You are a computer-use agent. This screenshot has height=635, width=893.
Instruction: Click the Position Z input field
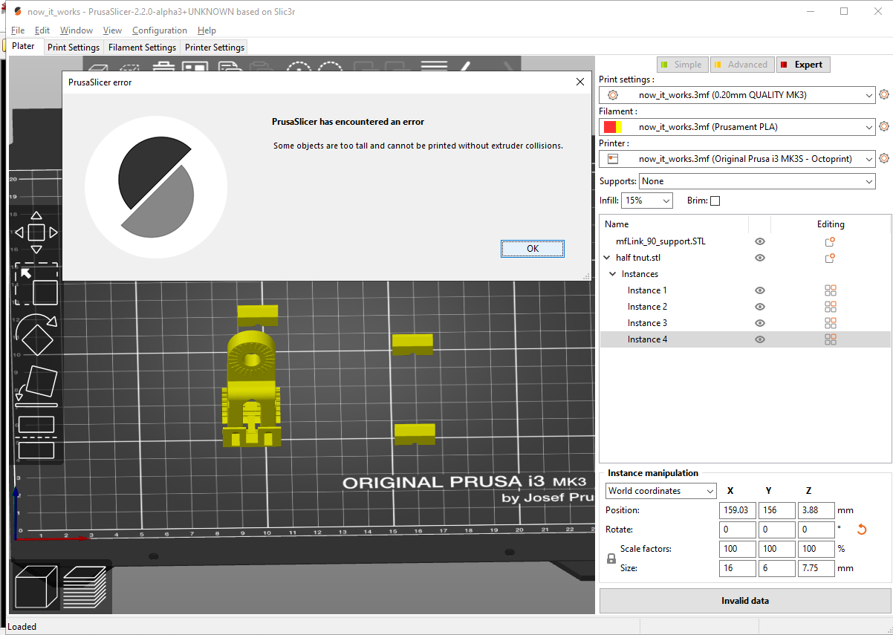[816, 510]
